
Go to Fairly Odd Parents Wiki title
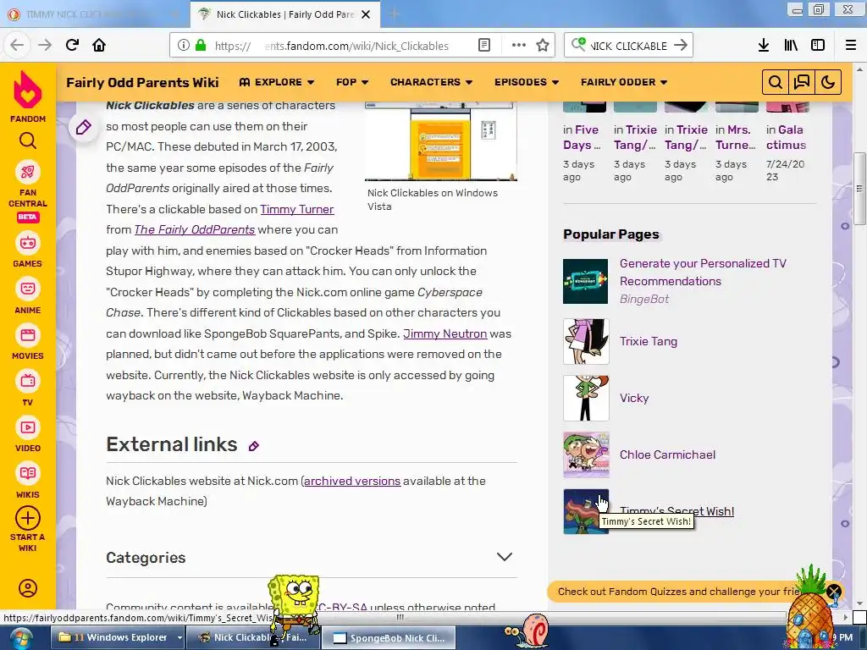click(x=142, y=82)
